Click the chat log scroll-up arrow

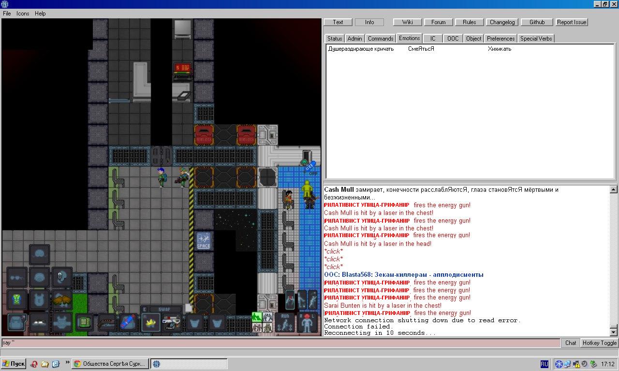pos(614,190)
